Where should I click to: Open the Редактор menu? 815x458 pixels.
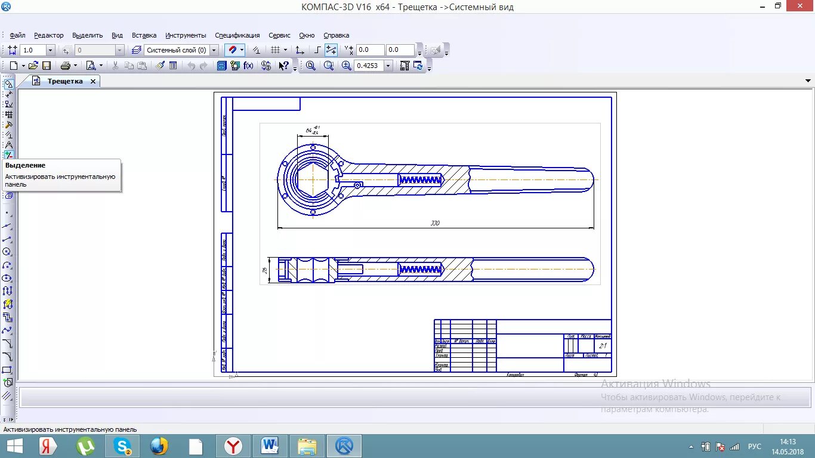click(x=48, y=35)
